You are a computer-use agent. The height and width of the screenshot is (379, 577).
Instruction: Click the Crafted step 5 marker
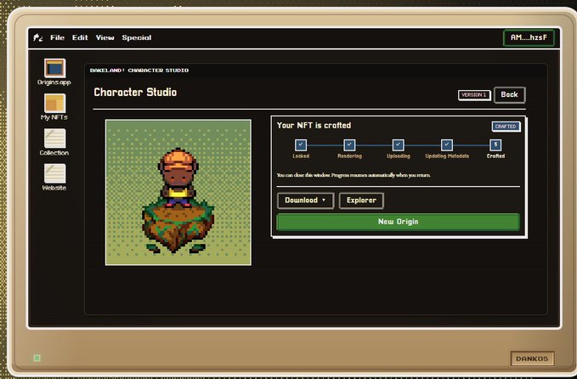click(495, 144)
